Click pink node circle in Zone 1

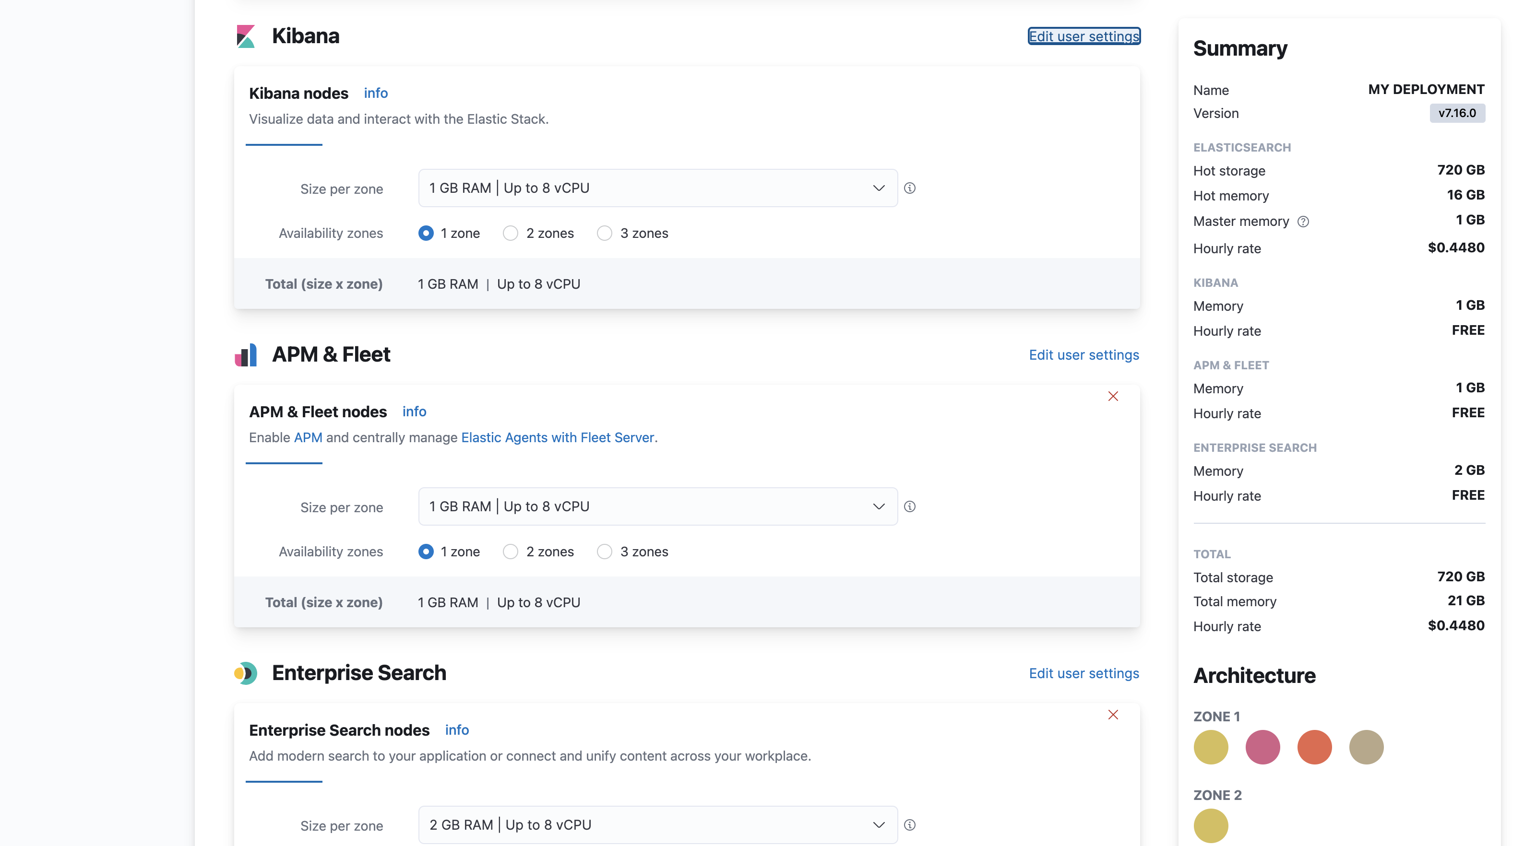pos(1262,747)
